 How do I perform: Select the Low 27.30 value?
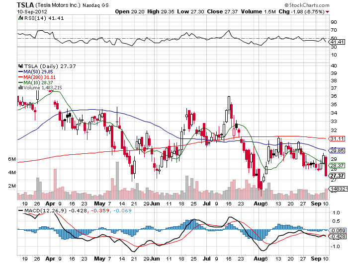(x=190, y=12)
